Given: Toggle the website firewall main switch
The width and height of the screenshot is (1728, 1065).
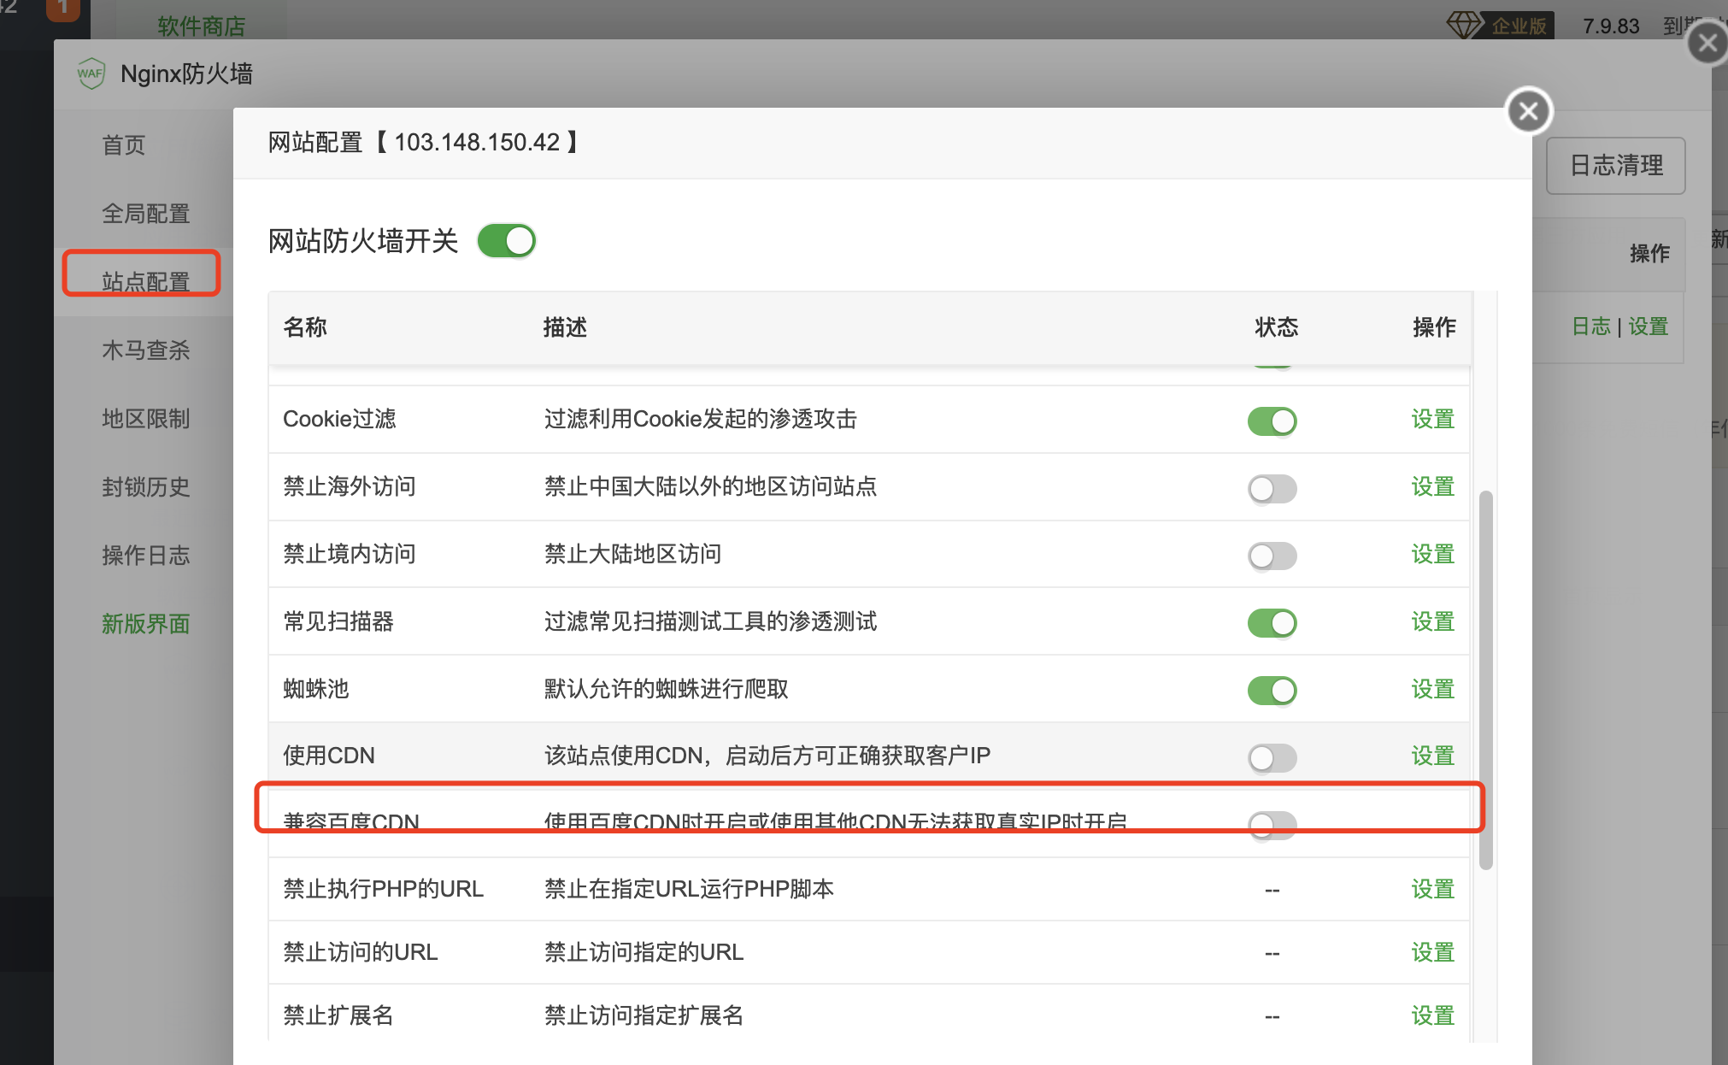Looking at the screenshot, I should tap(506, 241).
